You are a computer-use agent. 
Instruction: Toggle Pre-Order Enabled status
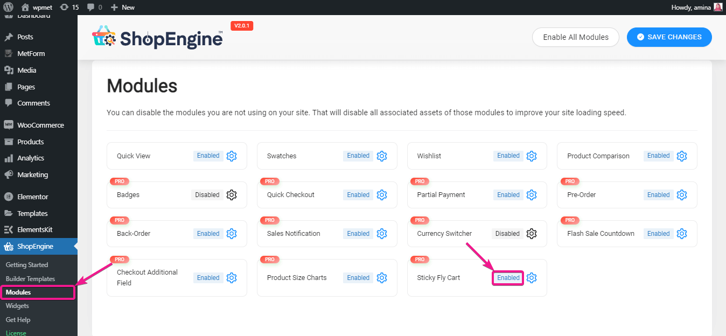point(658,195)
